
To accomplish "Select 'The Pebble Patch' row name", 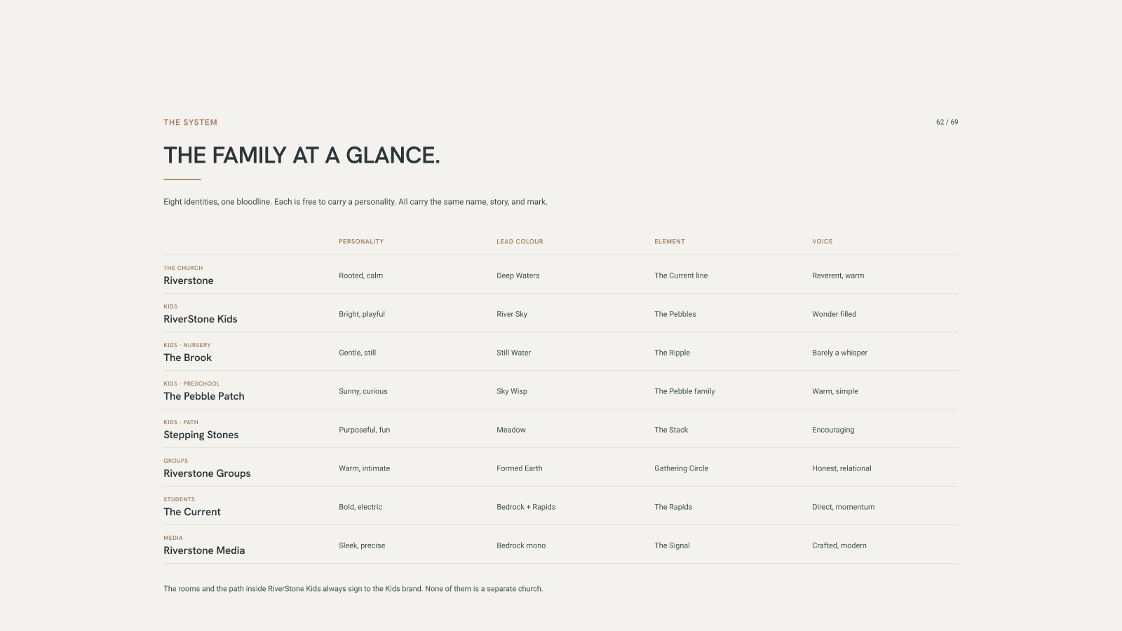I will (x=204, y=396).
